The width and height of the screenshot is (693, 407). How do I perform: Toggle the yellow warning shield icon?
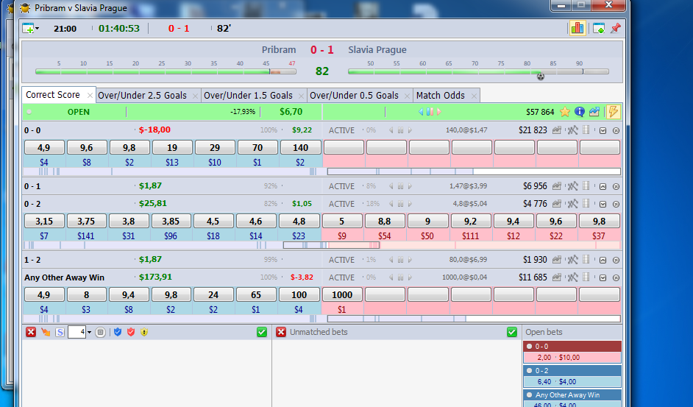(x=144, y=332)
